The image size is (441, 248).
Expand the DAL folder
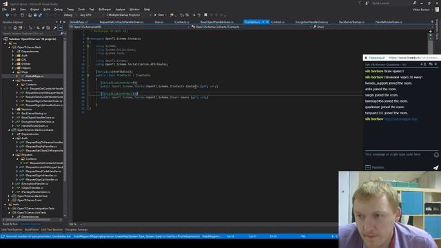point(13,60)
